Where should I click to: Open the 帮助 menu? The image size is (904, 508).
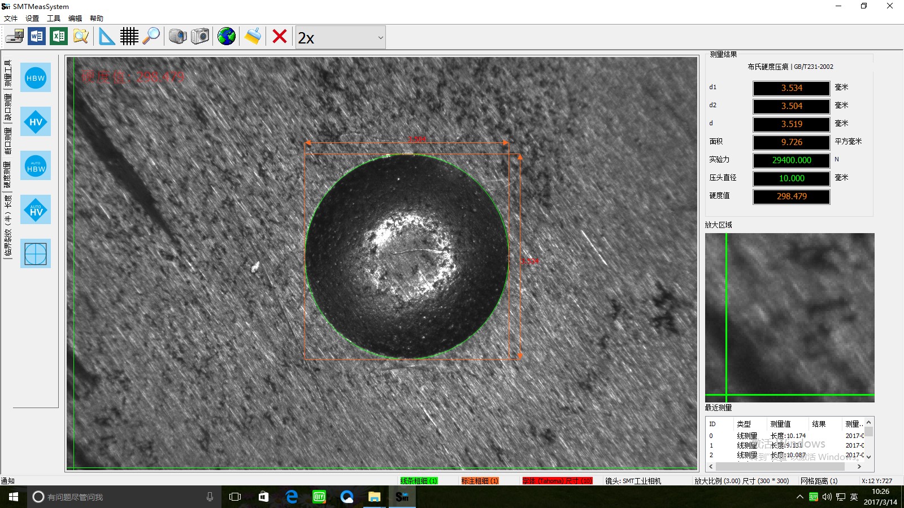(x=97, y=18)
